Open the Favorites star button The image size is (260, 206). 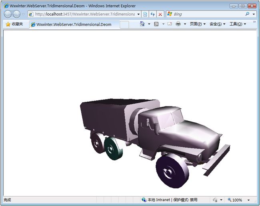click(14, 24)
